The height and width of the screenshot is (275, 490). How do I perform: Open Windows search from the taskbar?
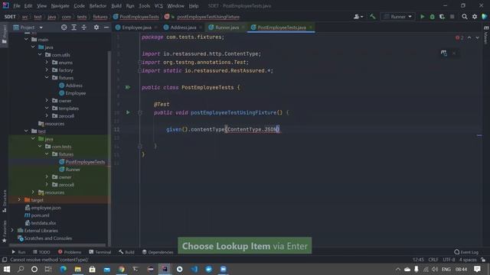coord(21,269)
